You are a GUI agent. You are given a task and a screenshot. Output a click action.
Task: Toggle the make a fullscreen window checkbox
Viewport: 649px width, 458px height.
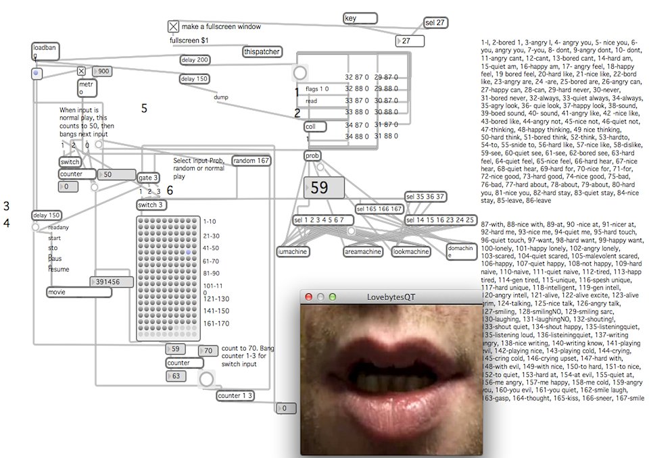click(174, 26)
